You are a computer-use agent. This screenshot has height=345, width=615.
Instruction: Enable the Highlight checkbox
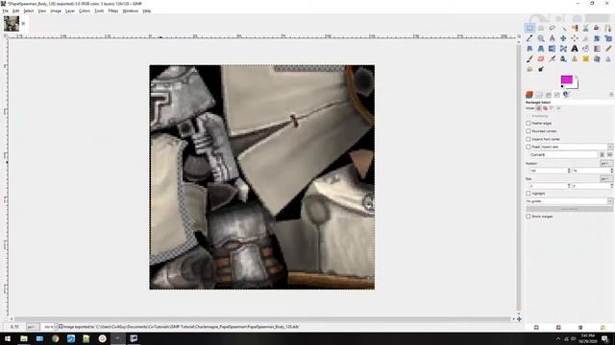click(529, 194)
